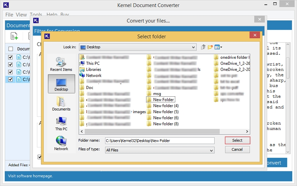297x186 pixels.
Task: Select New folder (5)
Action: pyautogui.click(x=163, y=112)
